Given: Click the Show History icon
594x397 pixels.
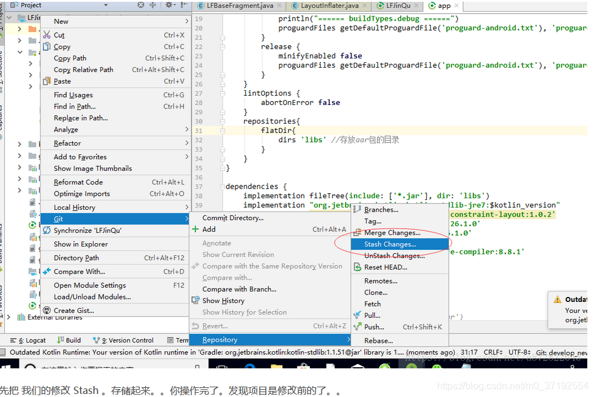Looking at the screenshot, I should pos(195,301).
